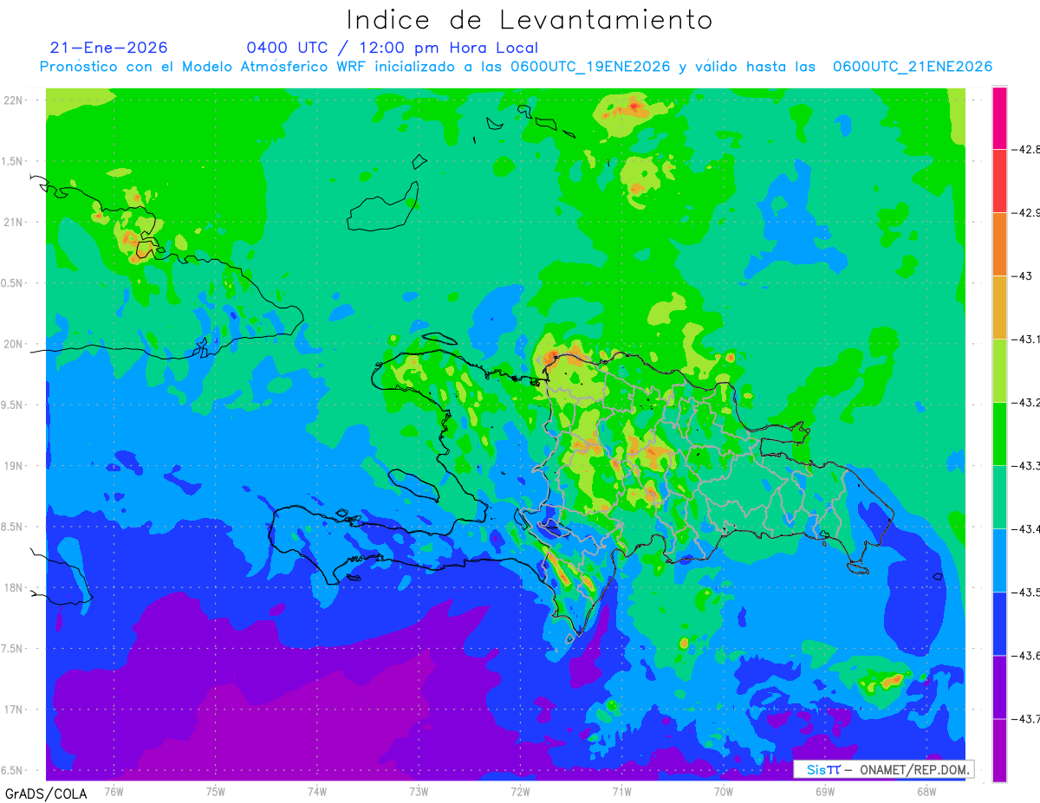Select the red swatch between -42.8 and -42.9
The image size is (1040, 803).
[999, 181]
